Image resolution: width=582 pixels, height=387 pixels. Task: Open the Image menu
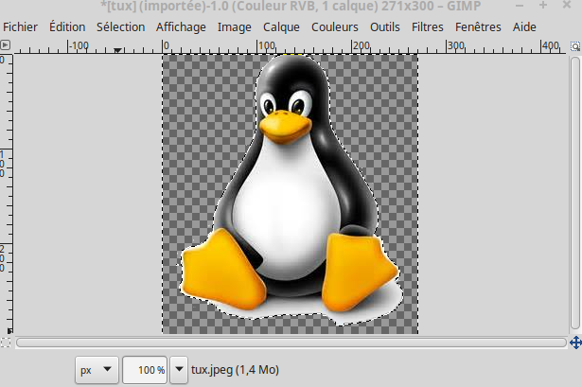click(x=234, y=27)
